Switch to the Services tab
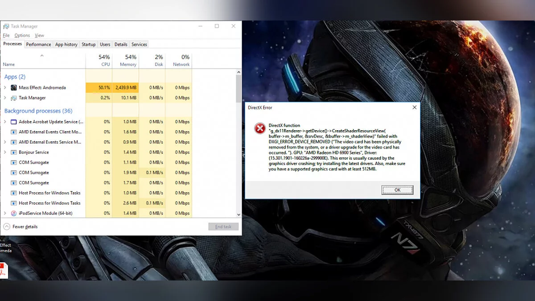This screenshot has height=301, width=535. pyautogui.click(x=139, y=45)
